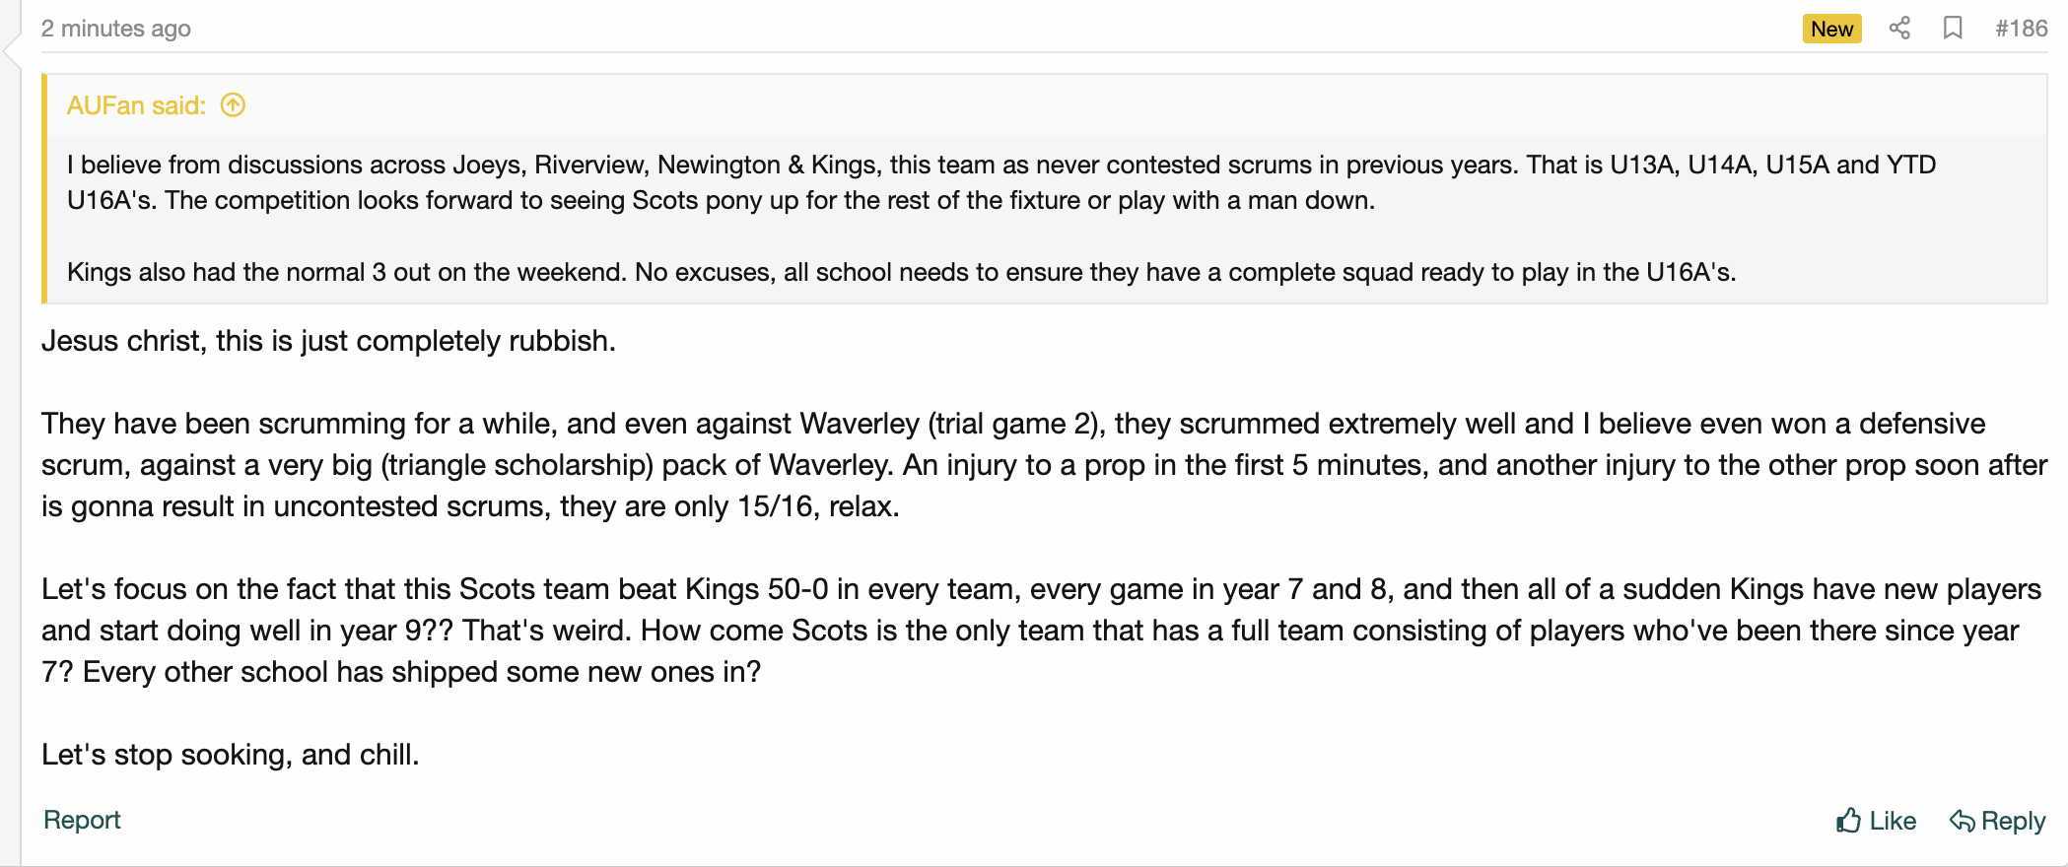
Task: Click the quoted 'Kings also had the normal 3 out' paragraph
Action: tap(902, 272)
